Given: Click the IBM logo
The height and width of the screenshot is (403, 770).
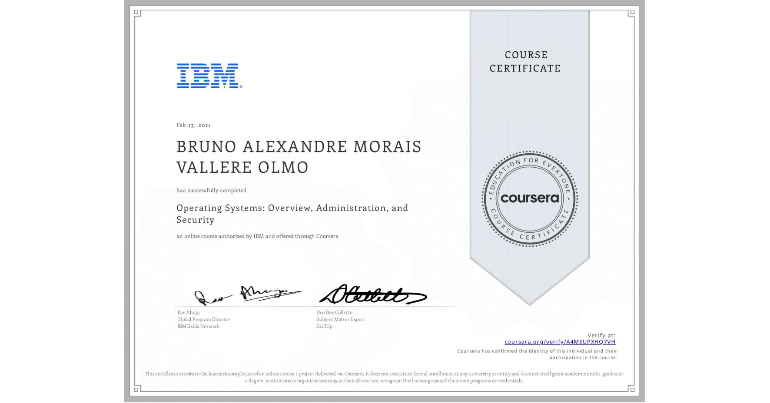Looking at the screenshot, I should click(x=207, y=75).
